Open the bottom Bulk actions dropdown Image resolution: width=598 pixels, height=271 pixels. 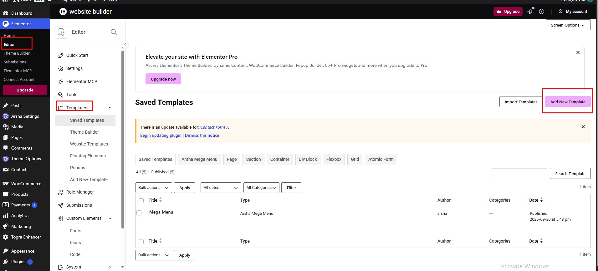pos(154,255)
